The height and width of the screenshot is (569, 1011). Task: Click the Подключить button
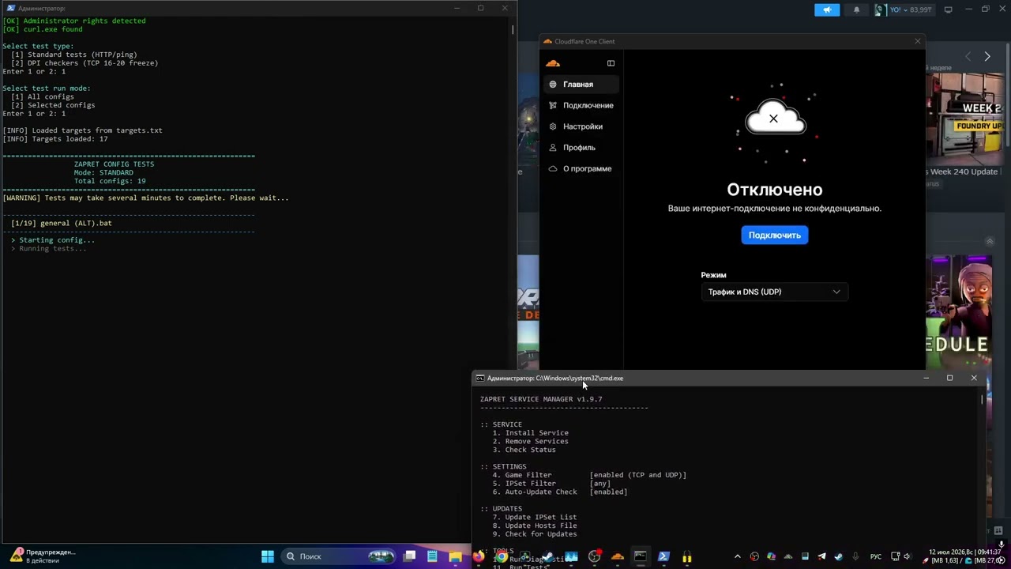(x=774, y=235)
